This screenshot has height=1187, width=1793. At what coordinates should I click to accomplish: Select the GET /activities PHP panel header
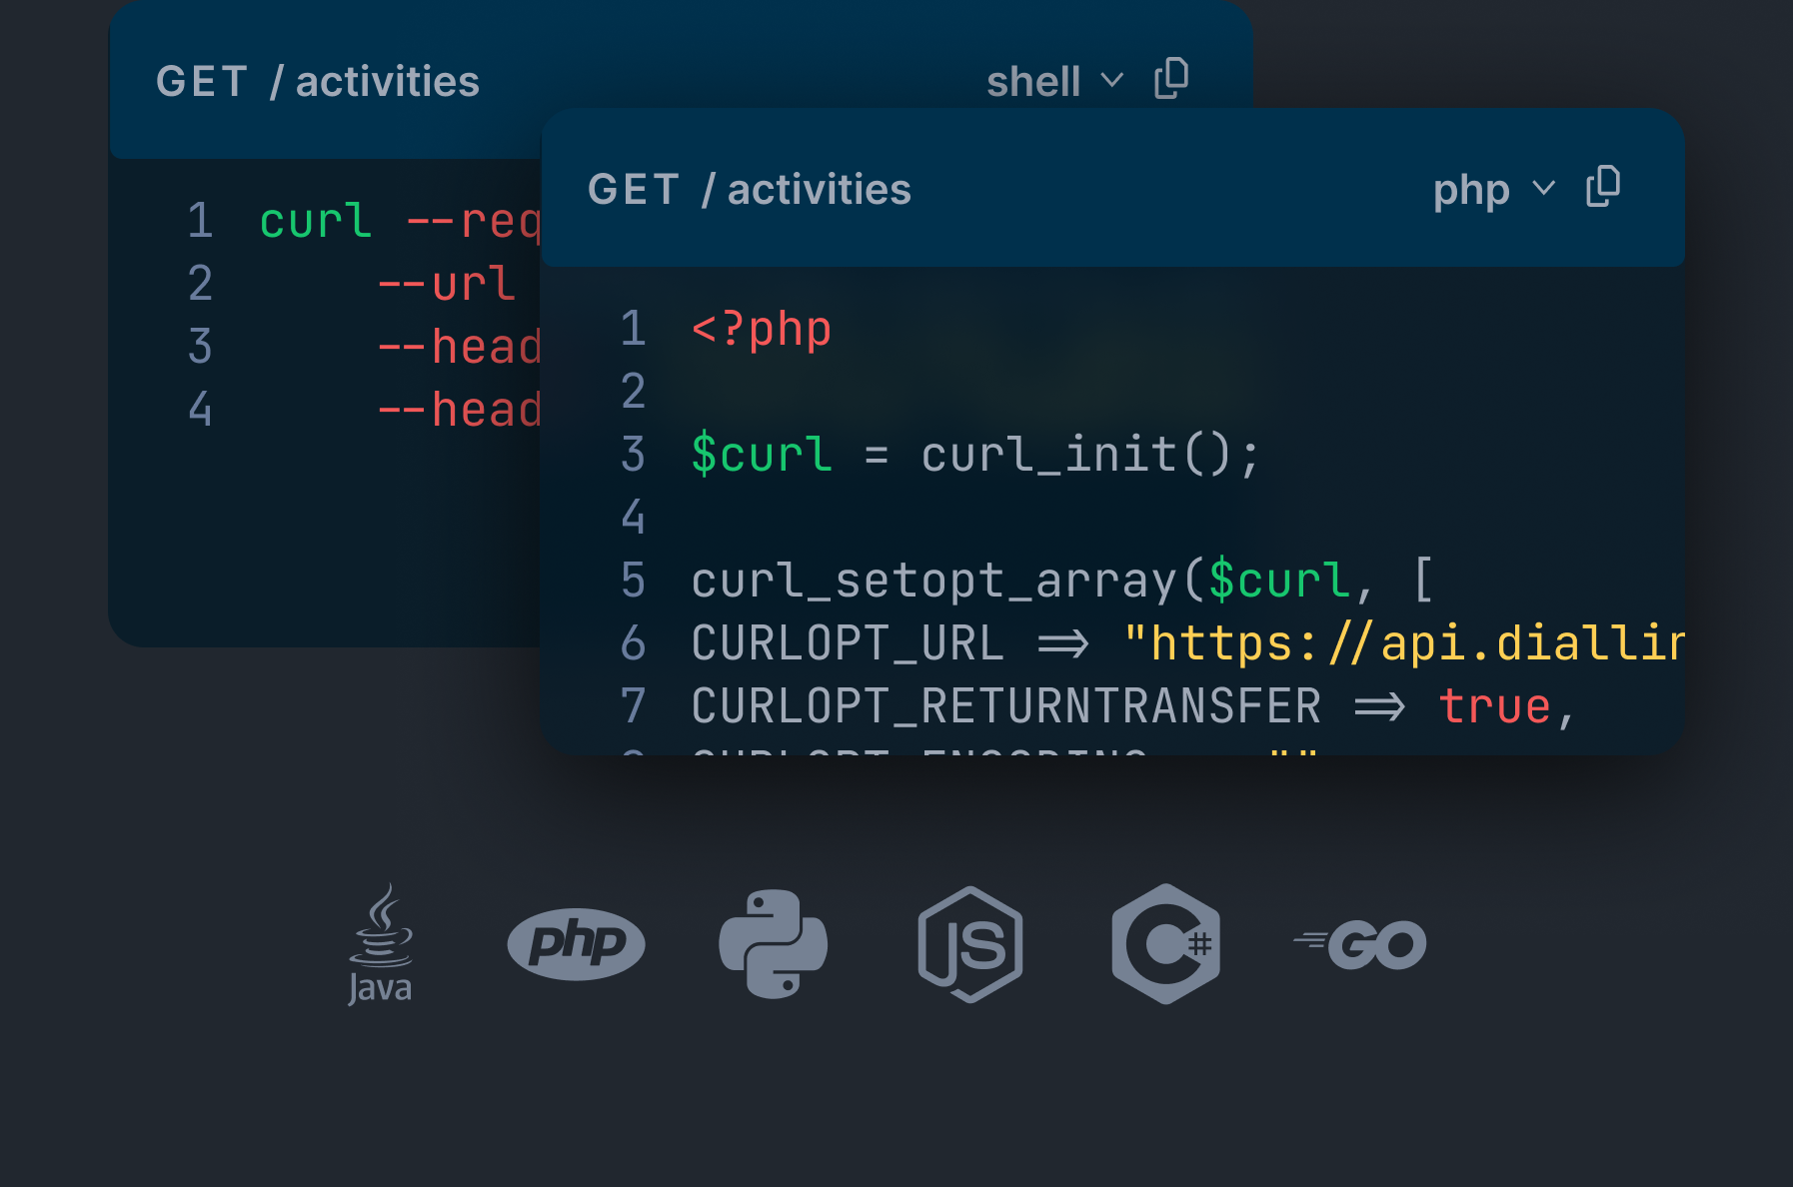pyautogui.click(x=752, y=189)
